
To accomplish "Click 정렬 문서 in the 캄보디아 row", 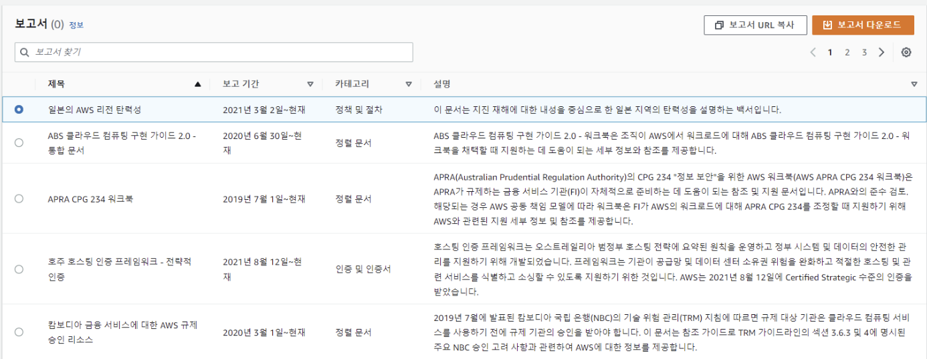I will click(x=353, y=332).
